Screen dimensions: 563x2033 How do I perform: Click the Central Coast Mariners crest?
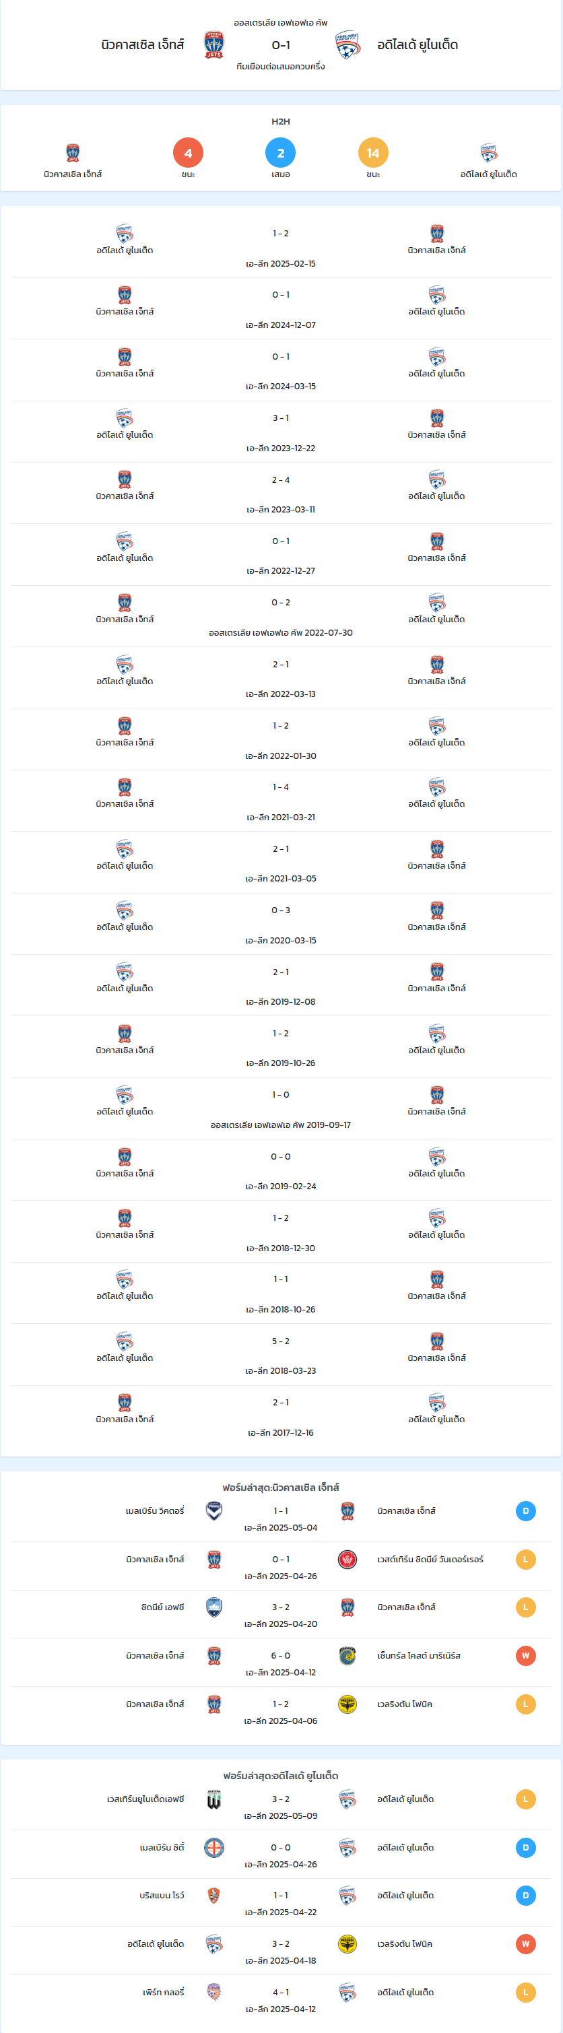tap(347, 1656)
